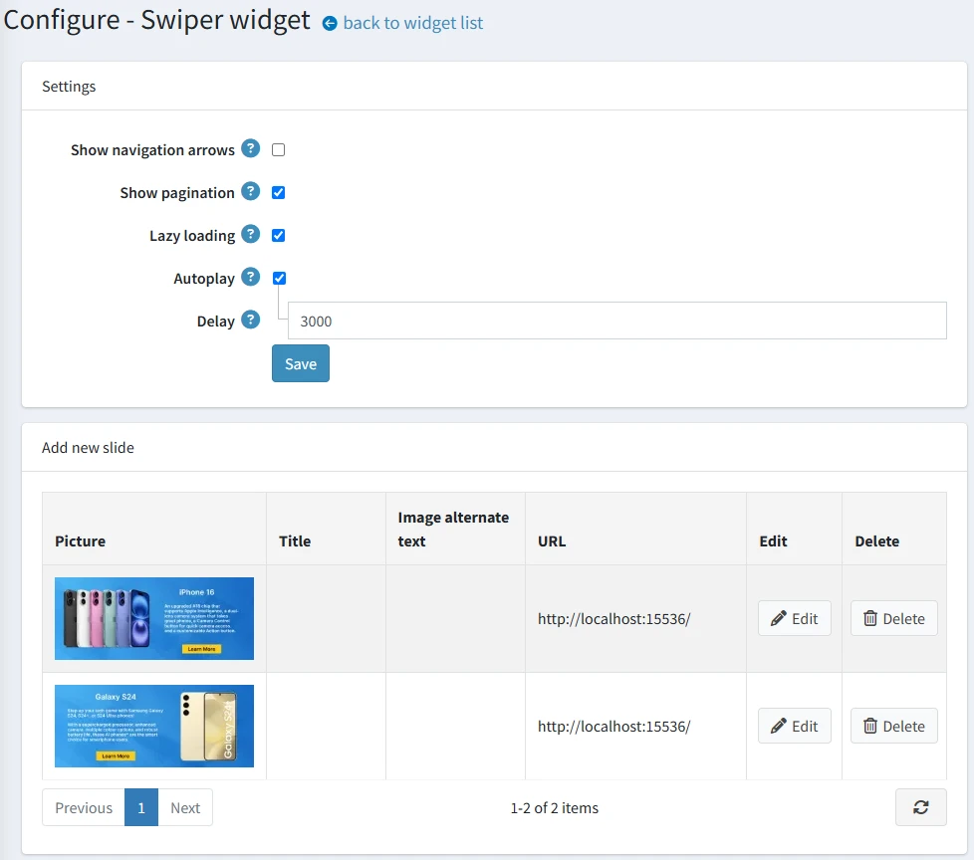Open the iPhone 16 banner thumbnail
This screenshot has height=860, width=974.
pos(153,618)
